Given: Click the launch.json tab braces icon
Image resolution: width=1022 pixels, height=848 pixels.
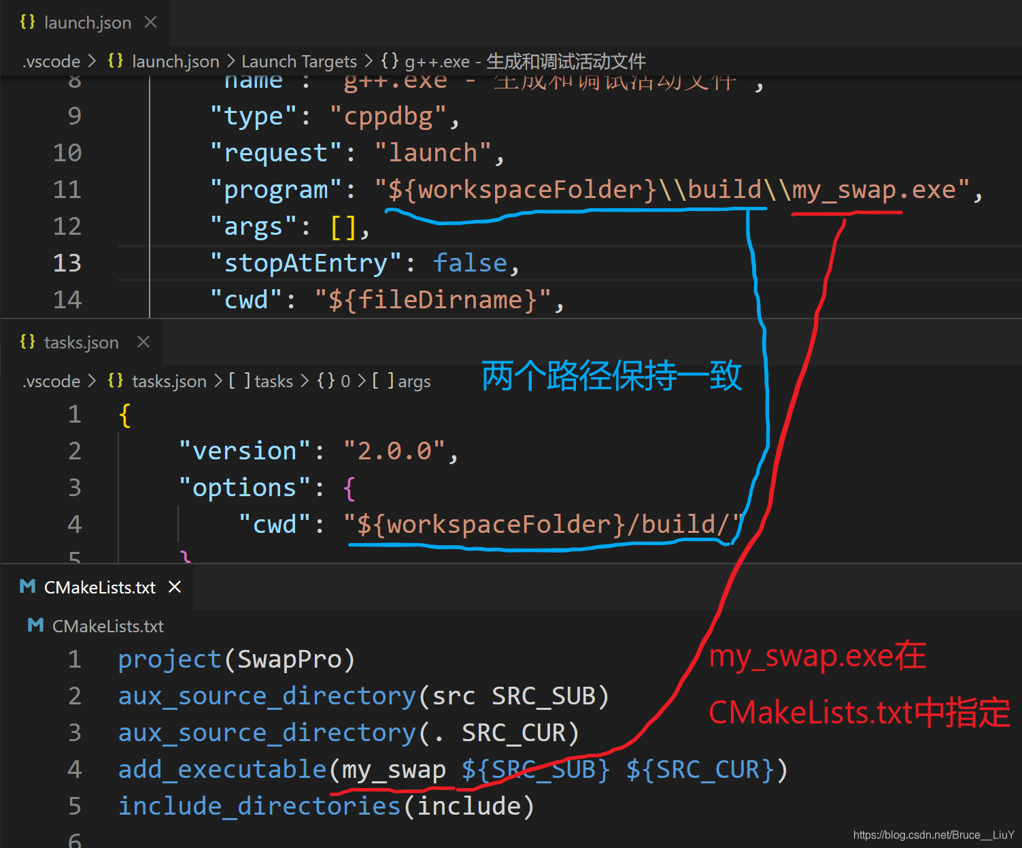Looking at the screenshot, I should 27,22.
